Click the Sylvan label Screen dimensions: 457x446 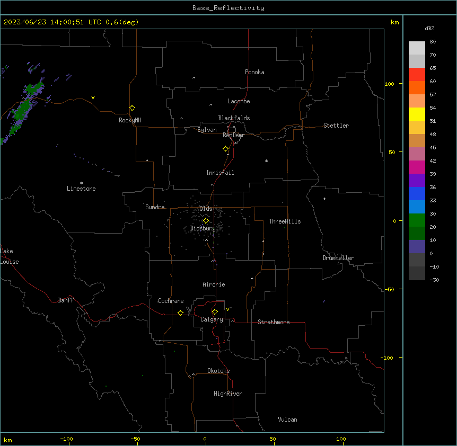click(x=207, y=130)
